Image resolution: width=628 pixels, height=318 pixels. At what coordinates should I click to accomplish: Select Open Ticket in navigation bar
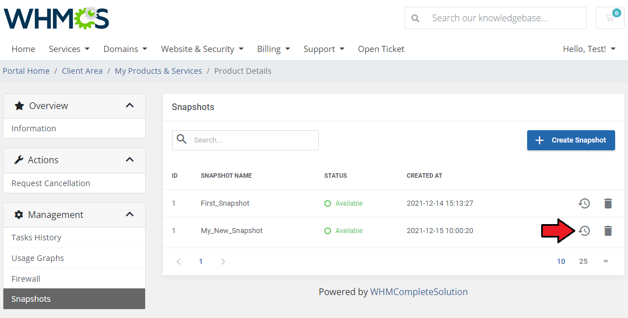(381, 49)
